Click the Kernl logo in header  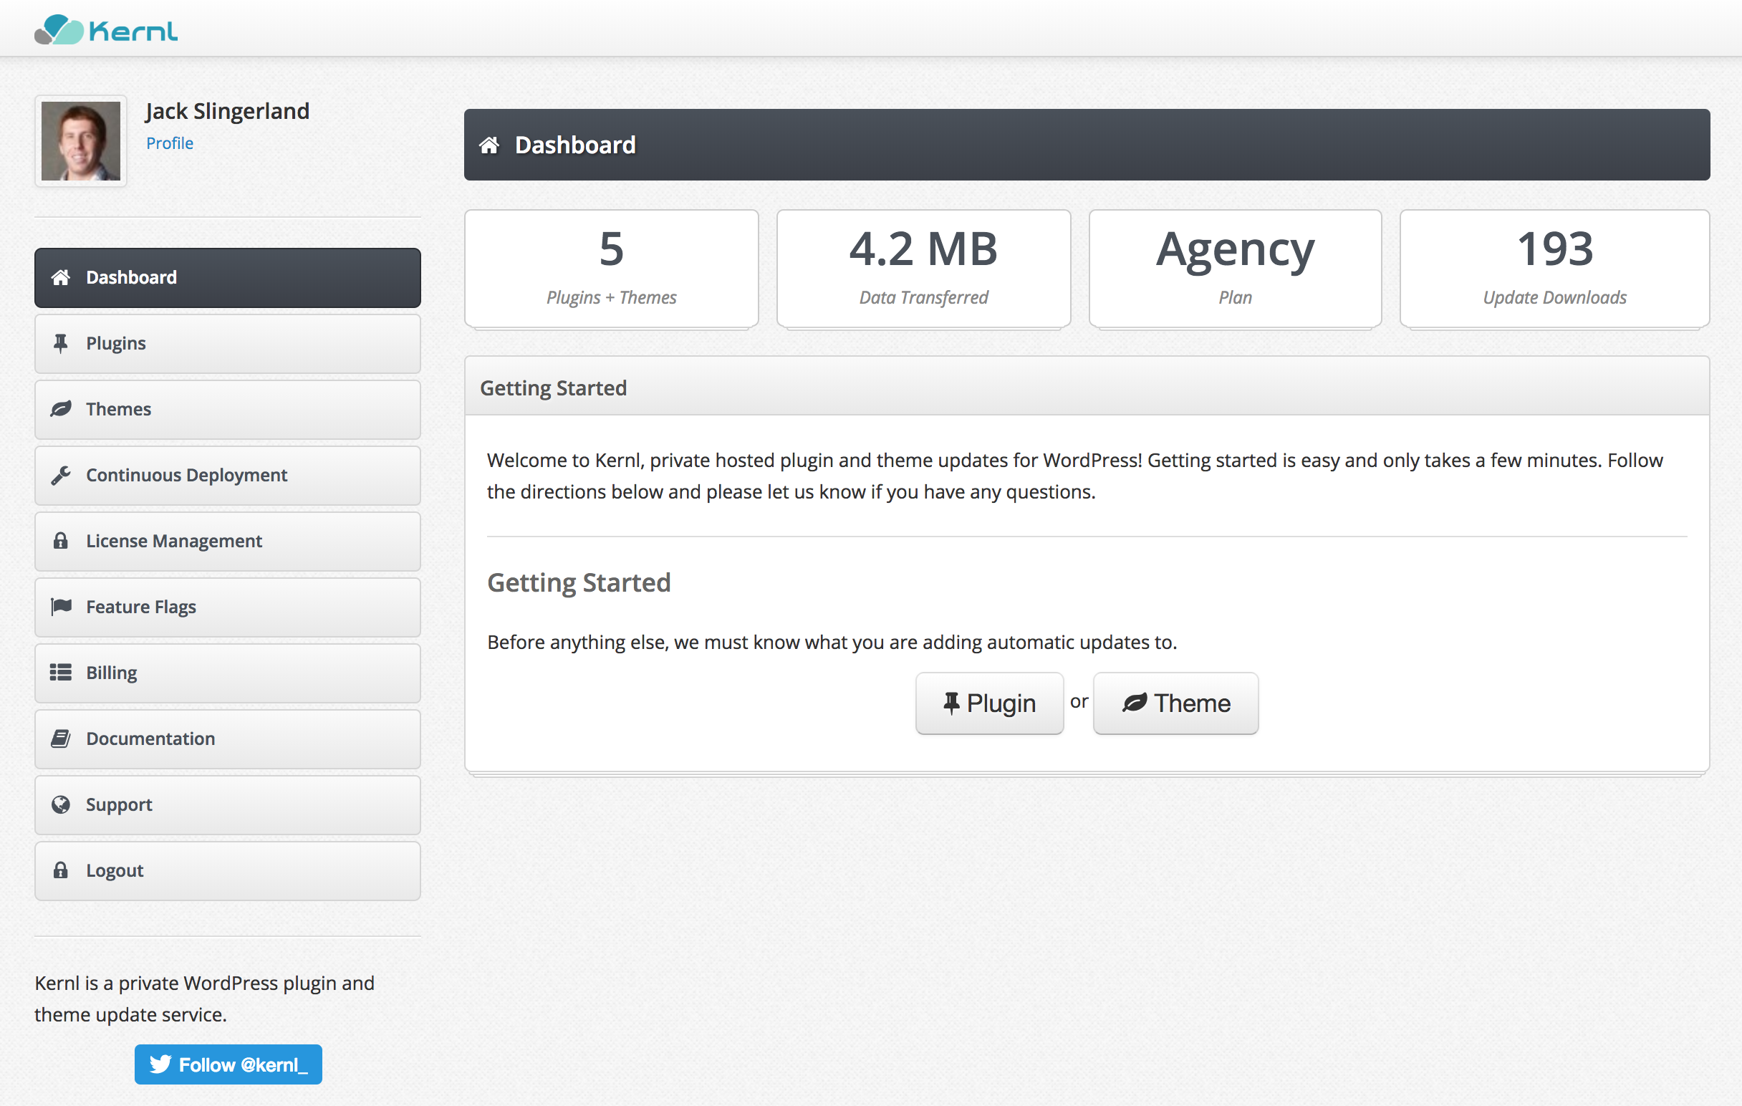pyautogui.click(x=105, y=29)
